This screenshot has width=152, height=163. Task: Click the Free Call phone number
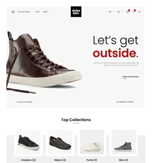click(x=24, y=102)
